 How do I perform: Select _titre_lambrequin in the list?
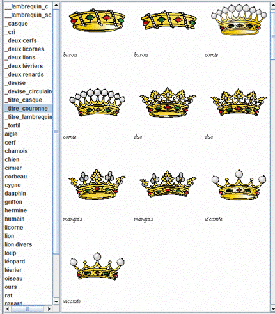[x=29, y=117]
